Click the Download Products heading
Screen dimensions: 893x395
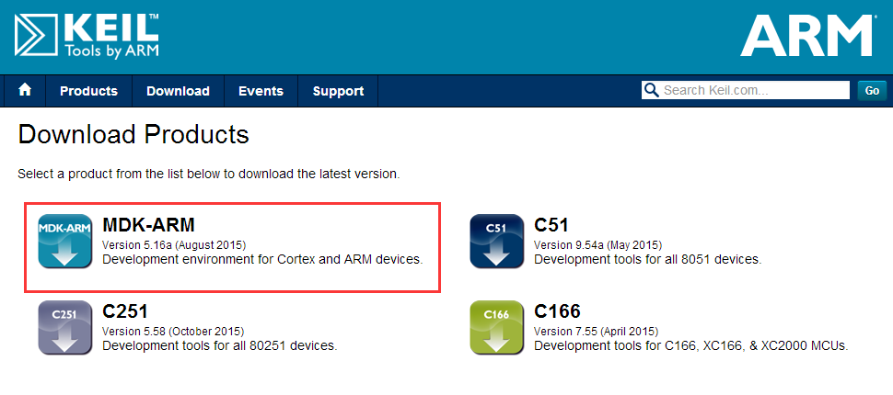pos(133,135)
